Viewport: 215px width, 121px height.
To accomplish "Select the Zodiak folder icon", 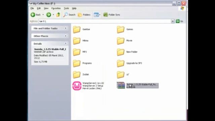I will (77, 75).
